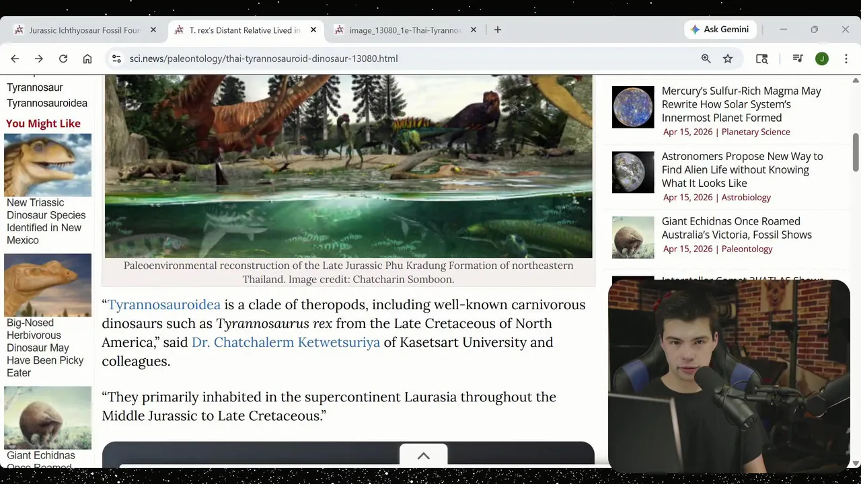Viewport: 861px width, 484px height.
Task: Open media controls icon in toolbar
Action: (798, 58)
